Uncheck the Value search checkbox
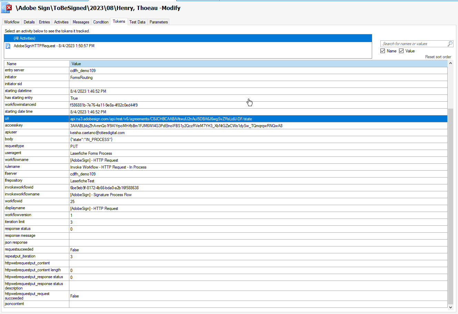 401,51
